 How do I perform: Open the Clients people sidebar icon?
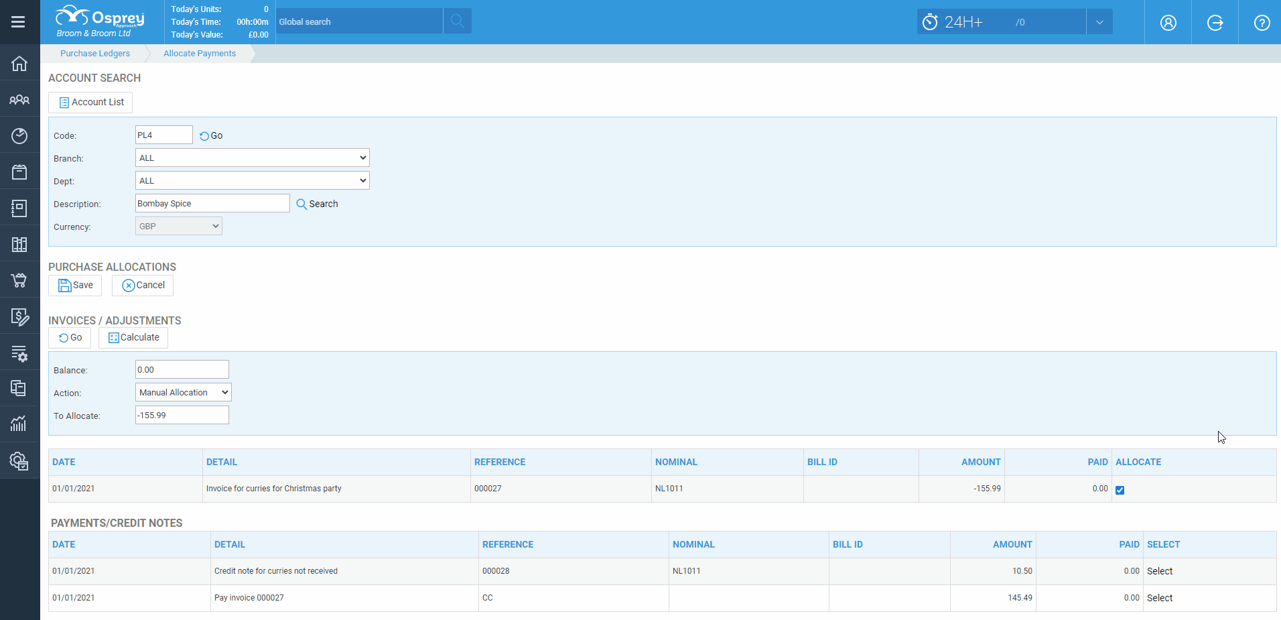pyautogui.click(x=19, y=100)
